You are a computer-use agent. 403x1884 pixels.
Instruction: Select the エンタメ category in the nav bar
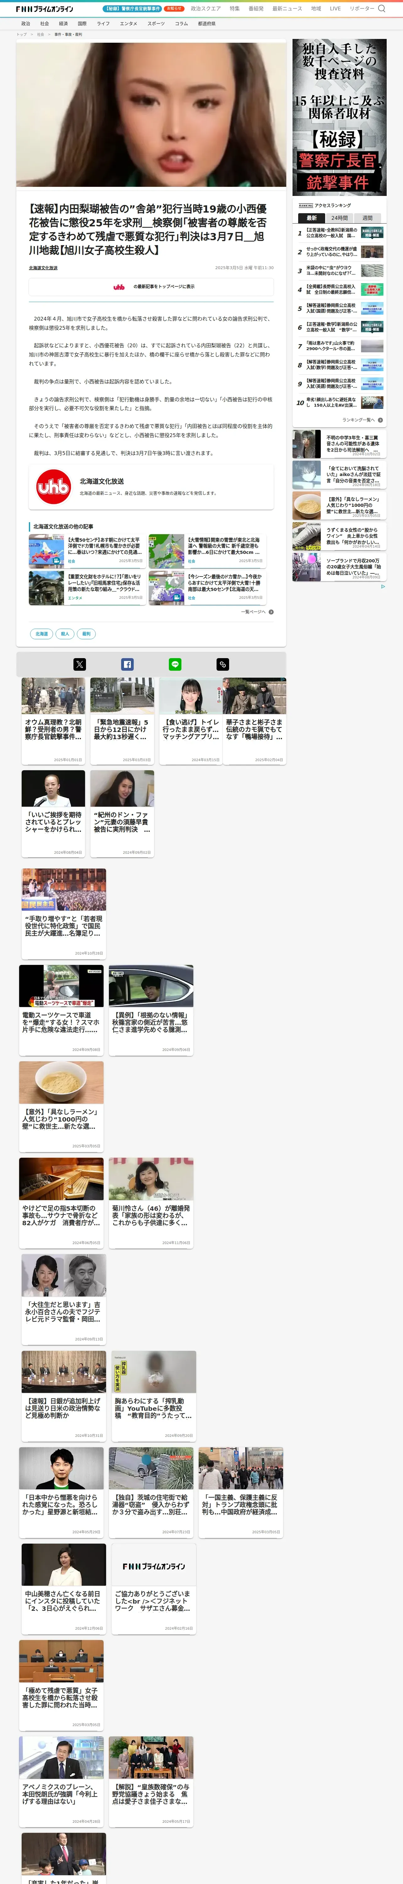click(129, 24)
